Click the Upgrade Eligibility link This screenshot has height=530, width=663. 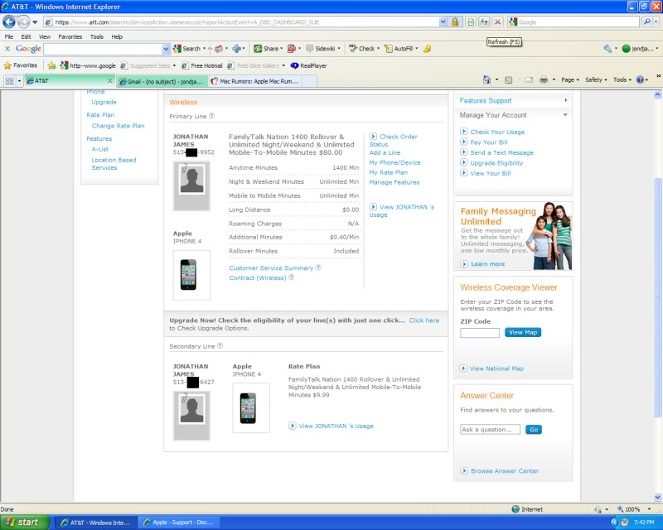pos(496,162)
